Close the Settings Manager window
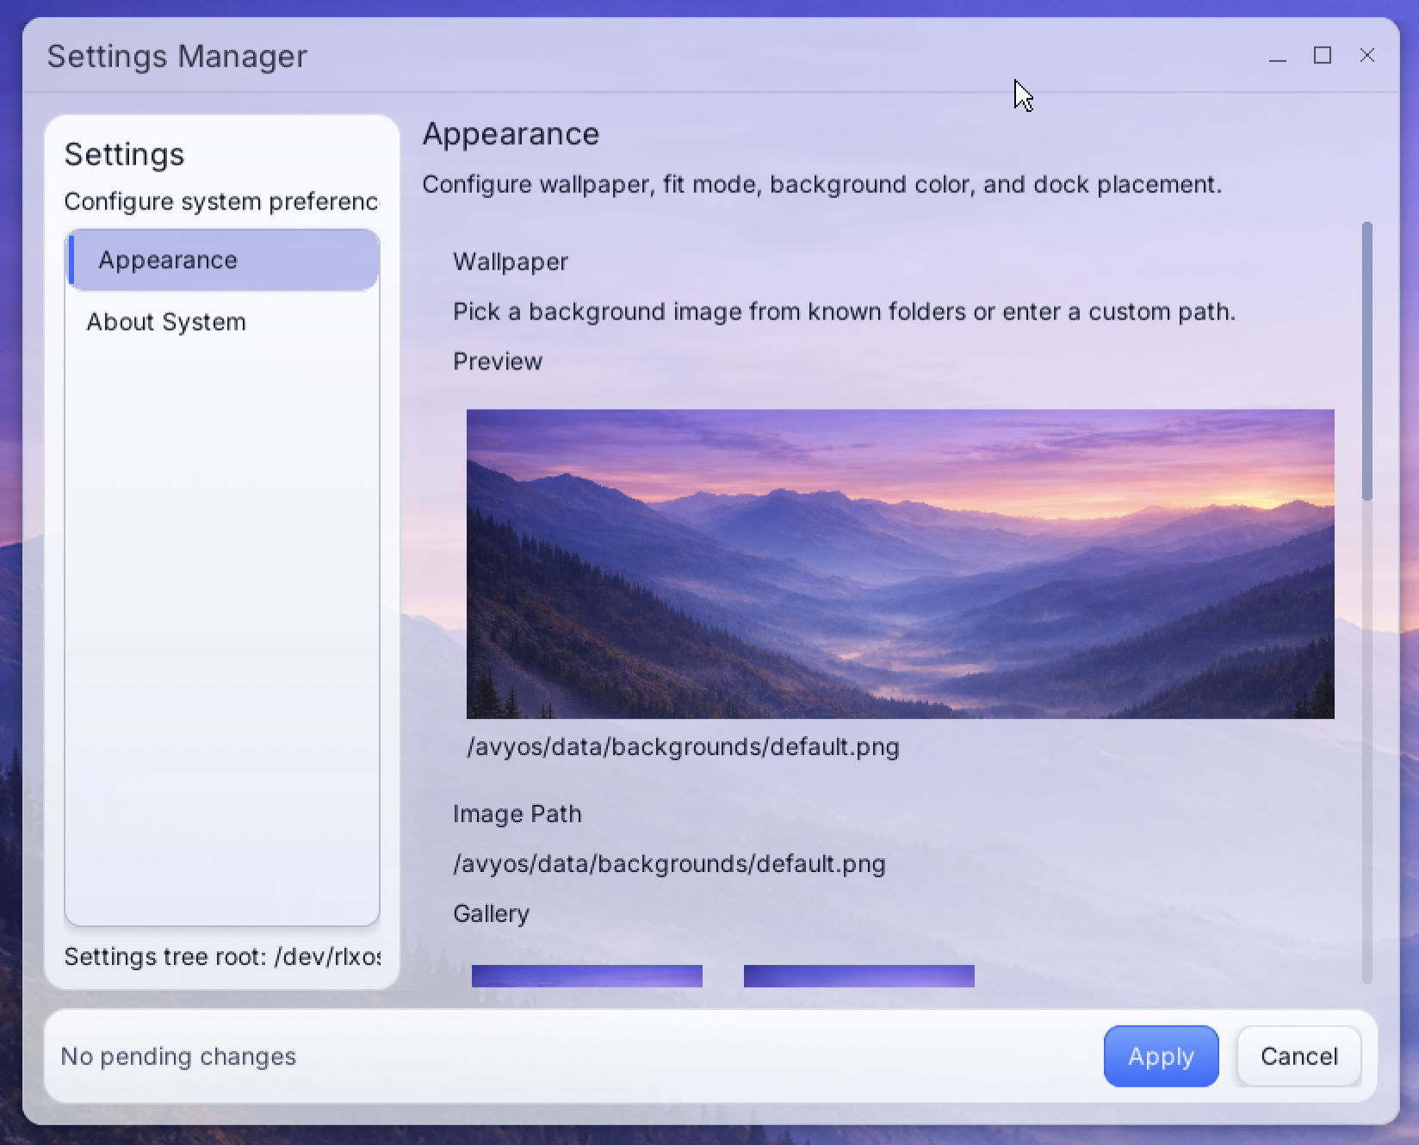The width and height of the screenshot is (1419, 1145). click(1367, 56)
